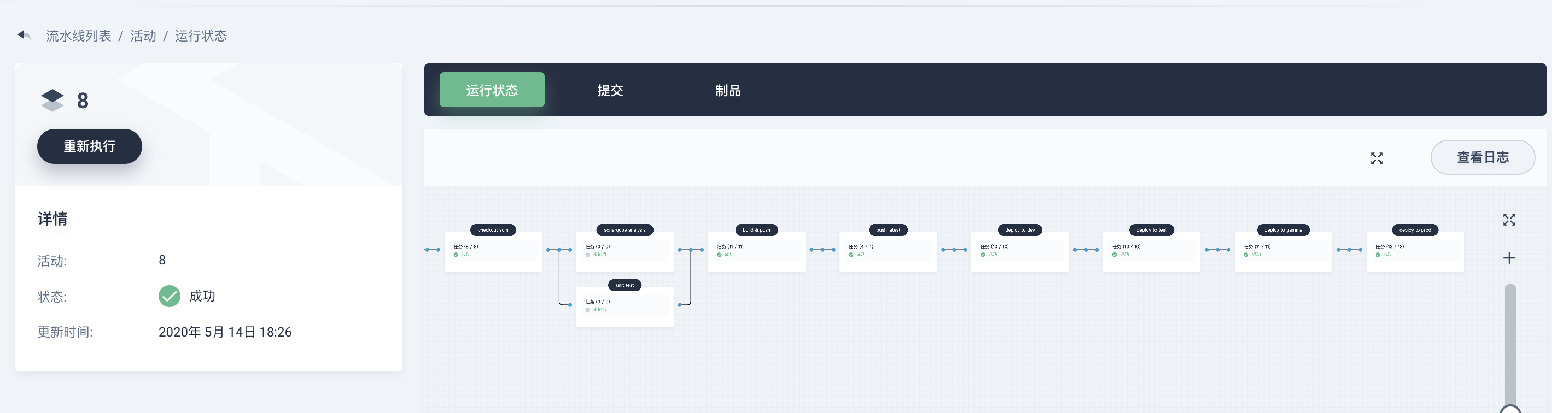Viewport: 1552px width, 413px height.
Task: Click the plus zoom-in icon
Action: 1509,258
